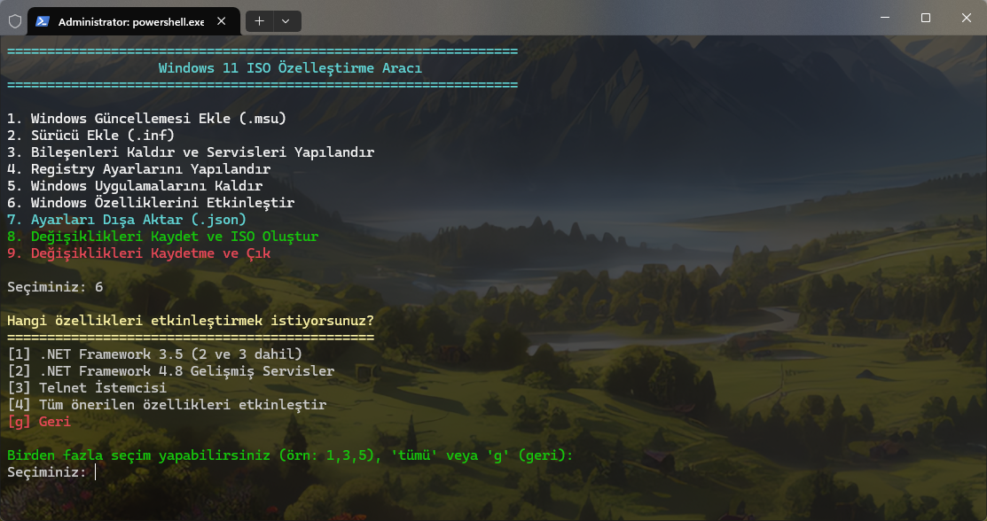This screenshot has width=987, height=521.
Task: Click the shield icon in title bar
Action: (x=15, y=21)
